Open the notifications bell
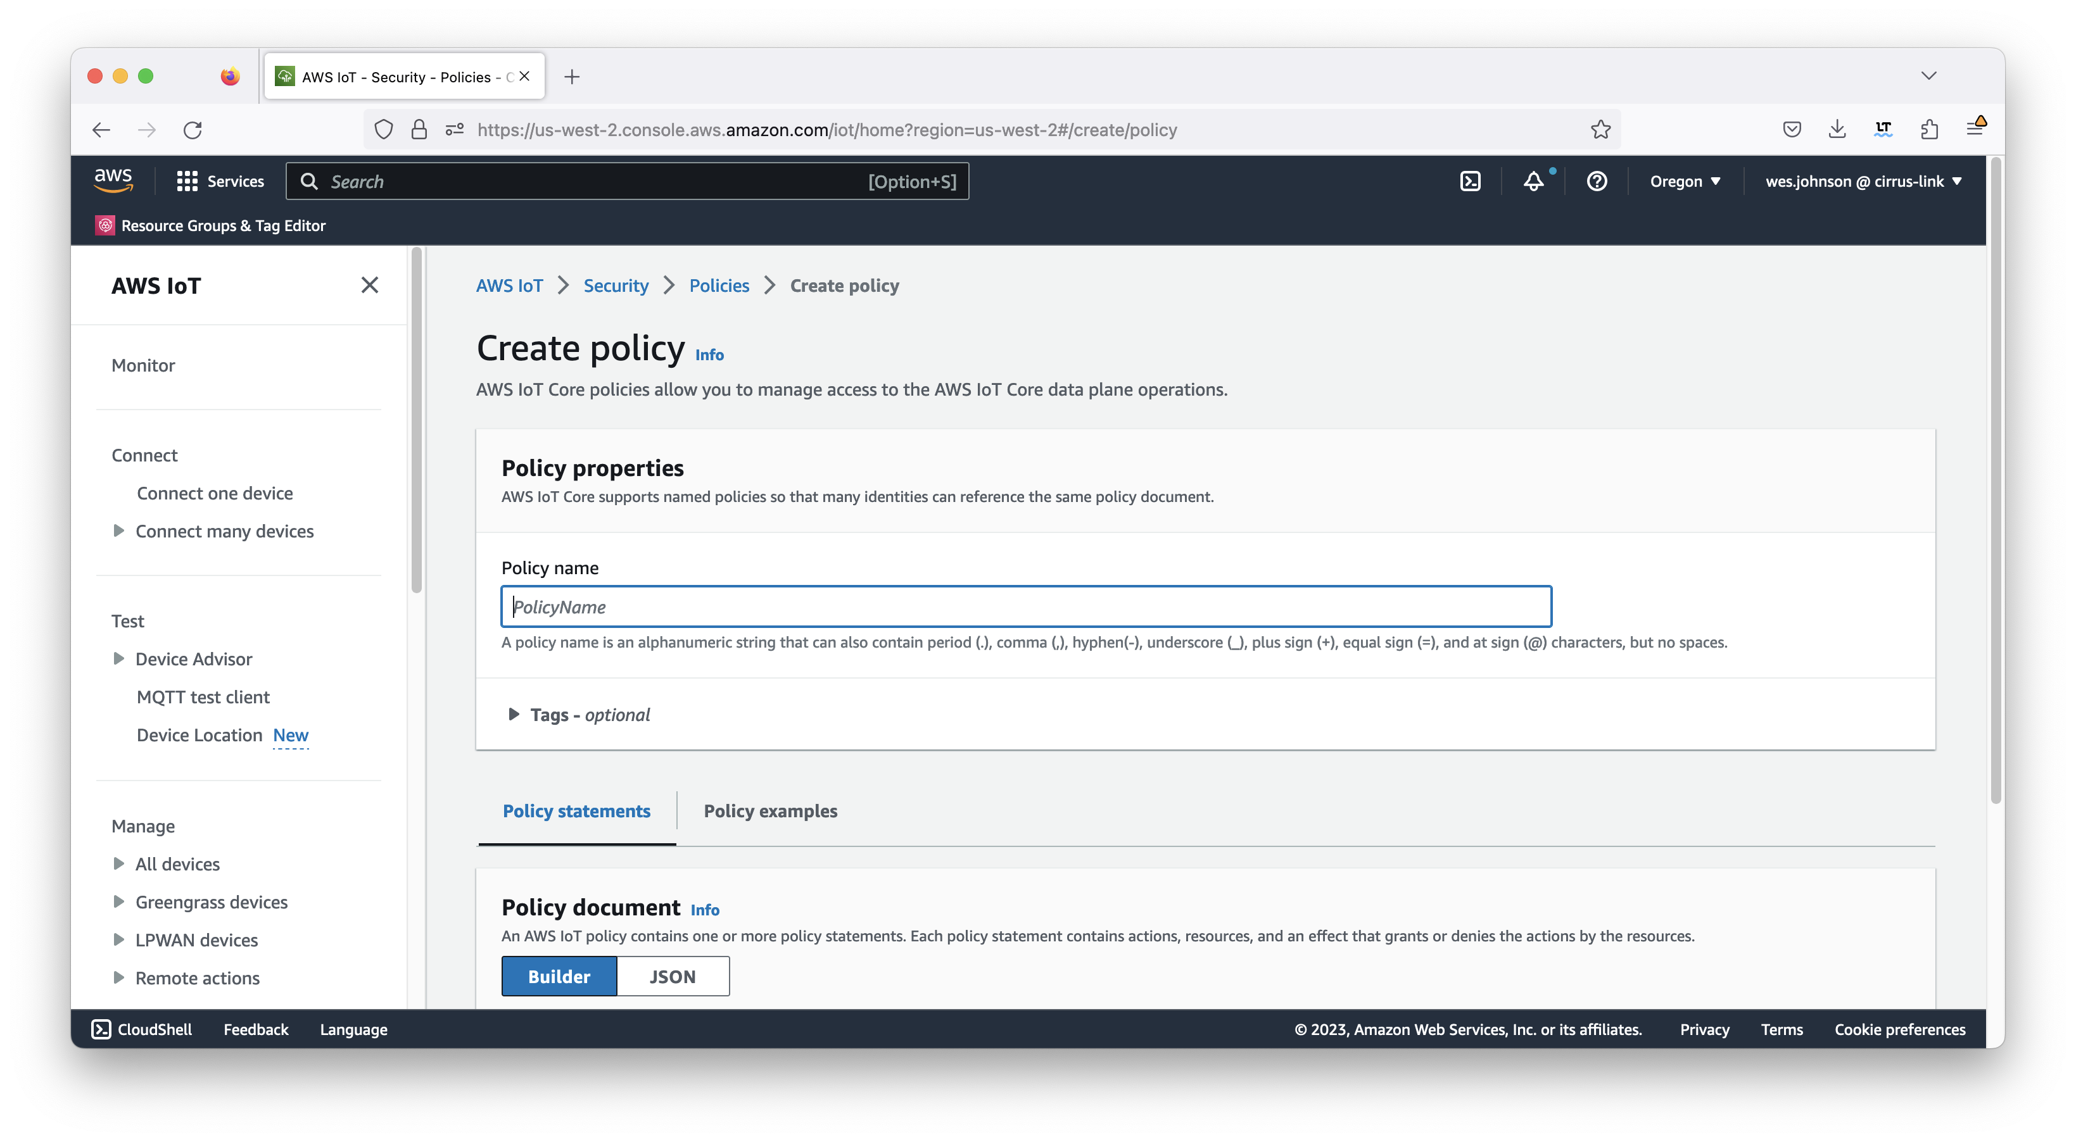The image size is (2076, 1142). (1534, 181)
